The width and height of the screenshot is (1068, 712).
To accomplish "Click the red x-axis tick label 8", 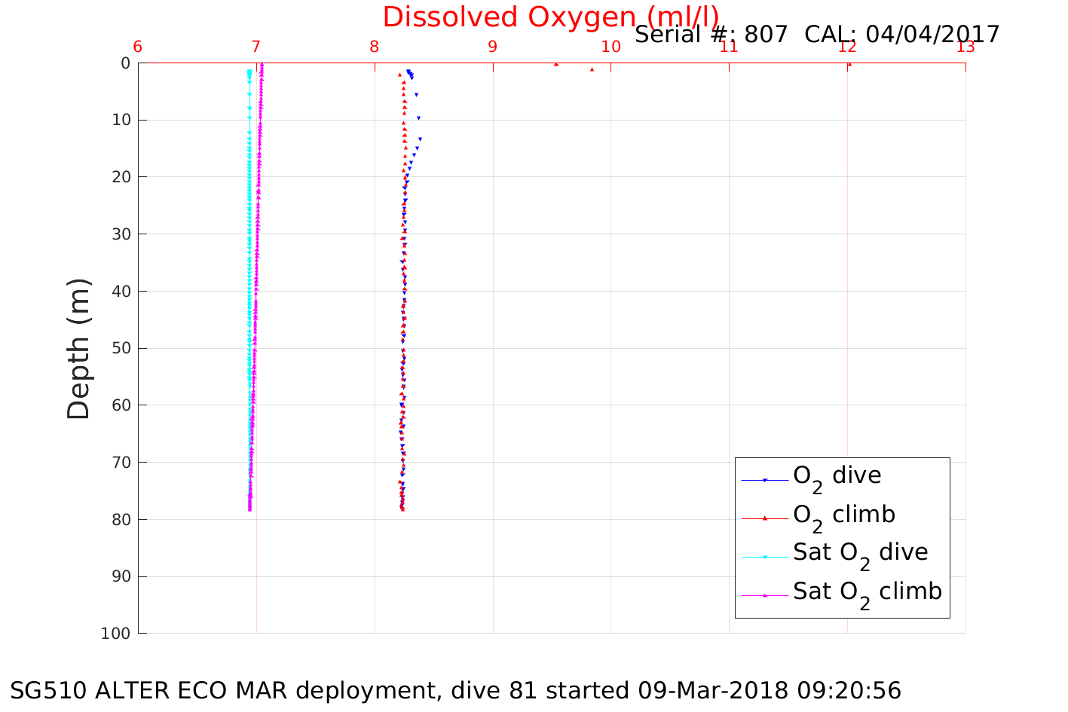I will click(x=375, y=47).
